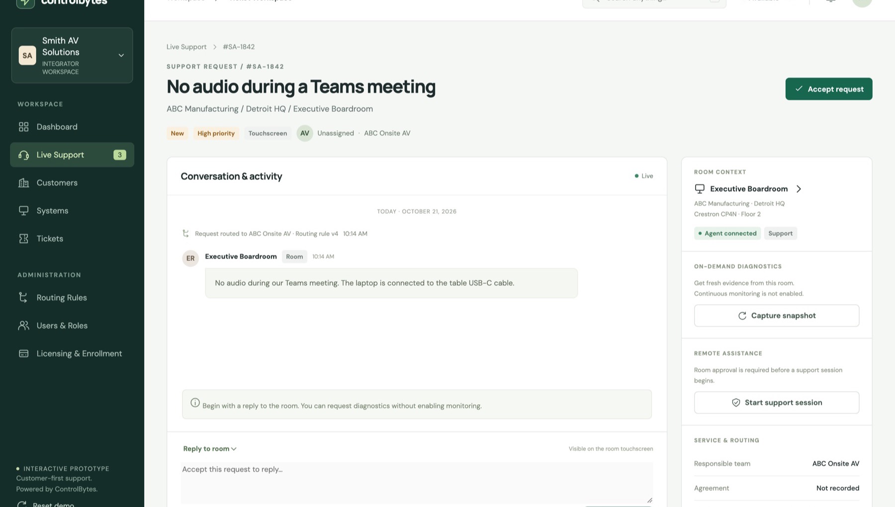This screenshot has height=507, width=895.
Task: Click the SA workspace avatar
Action: click(27, 56)
